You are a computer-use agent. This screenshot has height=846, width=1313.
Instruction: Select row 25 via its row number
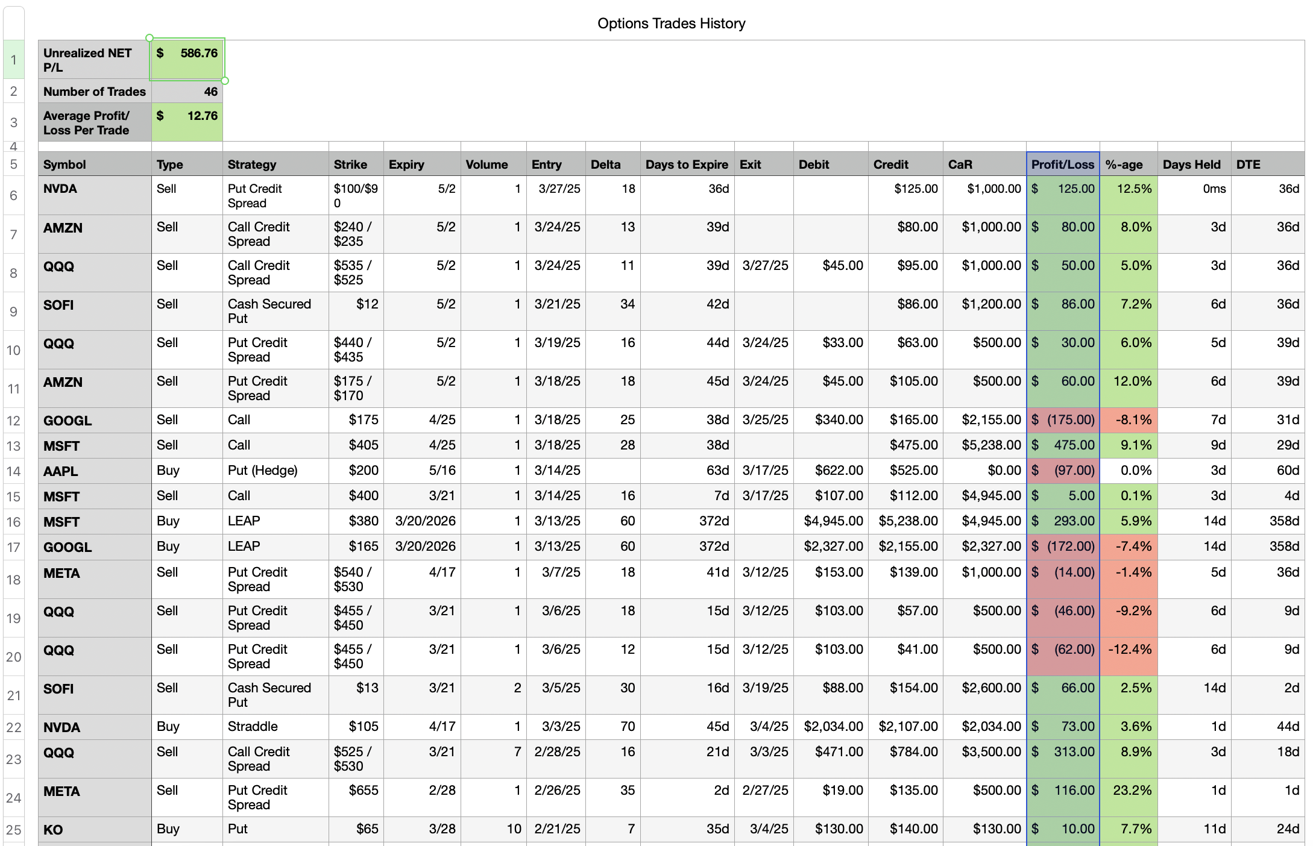point(14,830)
